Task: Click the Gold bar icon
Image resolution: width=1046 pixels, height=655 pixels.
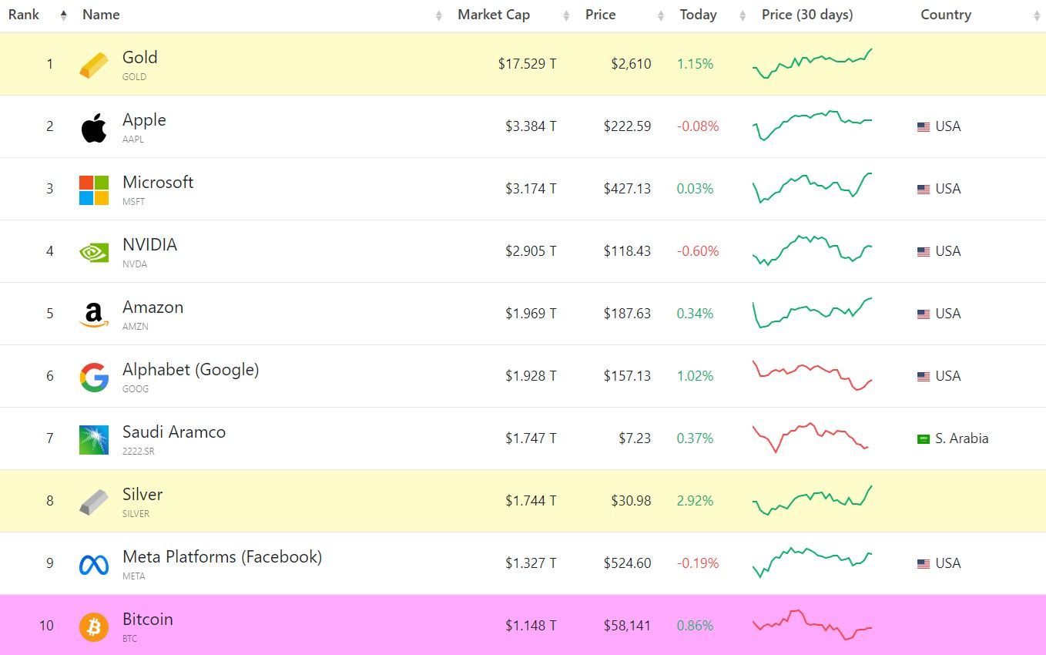Action: (x=94, y=65)
